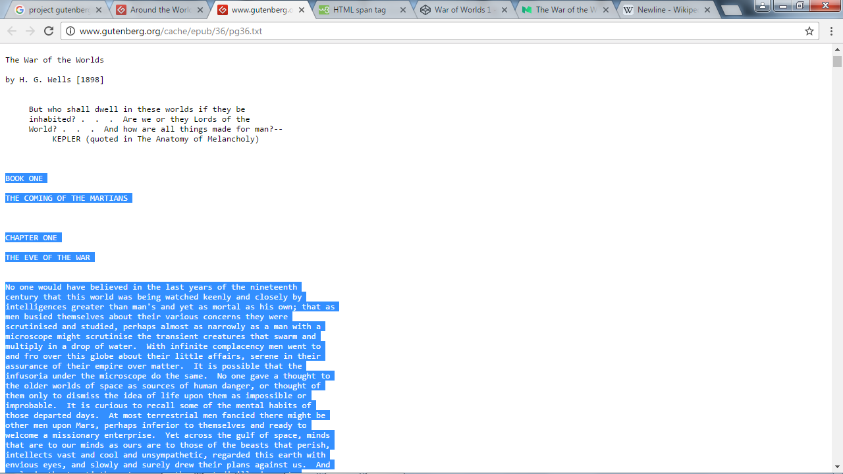Click the line 'But who shall dwell in these worlds'
The width and height of the screenshot is (843, 474).
click(137, 109)
